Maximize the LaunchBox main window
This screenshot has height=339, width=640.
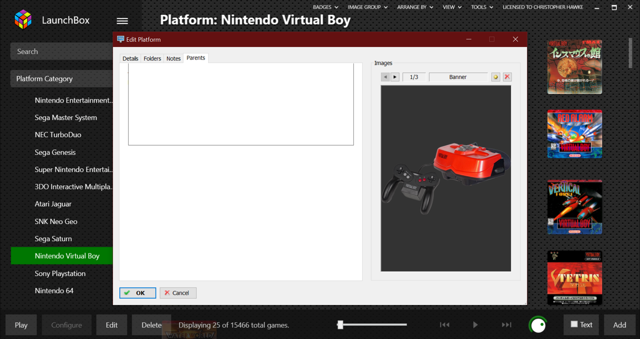pos(614,7)
